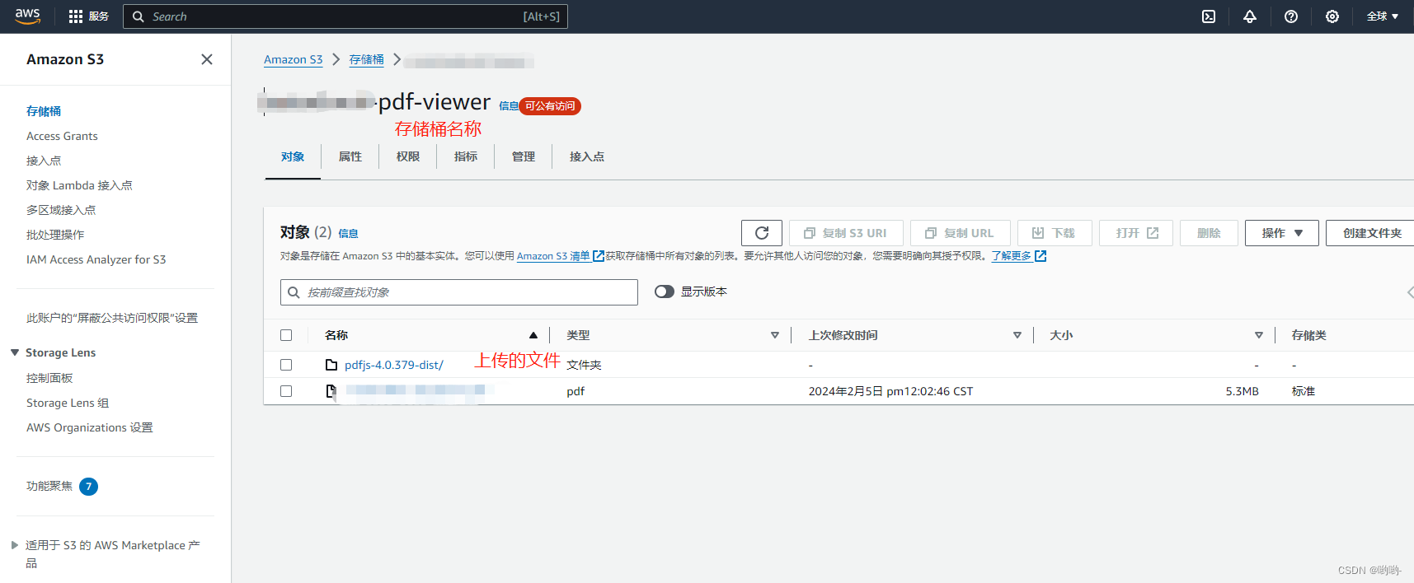Sort by 名称 ascending arrow
The height and width of the screenshot is (583, 1414).
coord(533,335)
